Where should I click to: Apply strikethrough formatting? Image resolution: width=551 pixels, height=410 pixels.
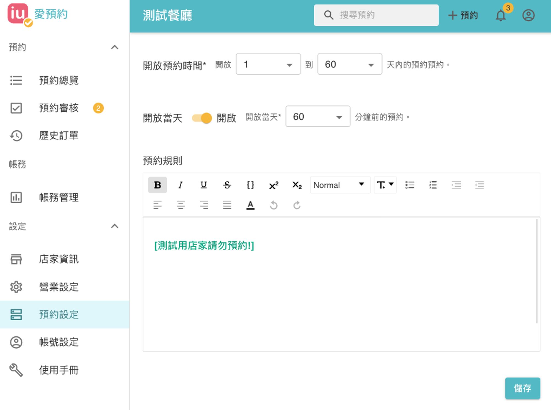tap(227, 185)
